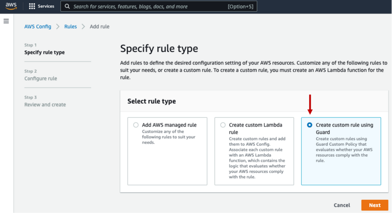Select Create custom Lambda rule option
Viewport: 392px width, 213px height.
click(223, 125)
